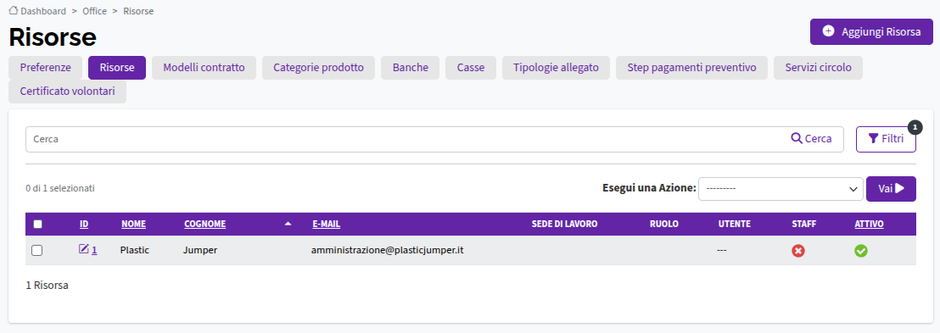Go to Servizi circolo tab

[819, 68]
